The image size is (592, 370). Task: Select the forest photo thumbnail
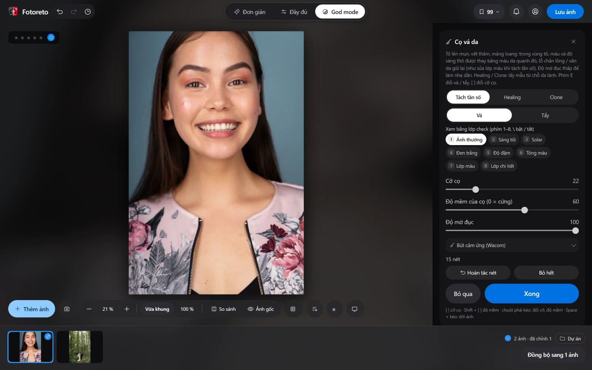click(80, 347)
